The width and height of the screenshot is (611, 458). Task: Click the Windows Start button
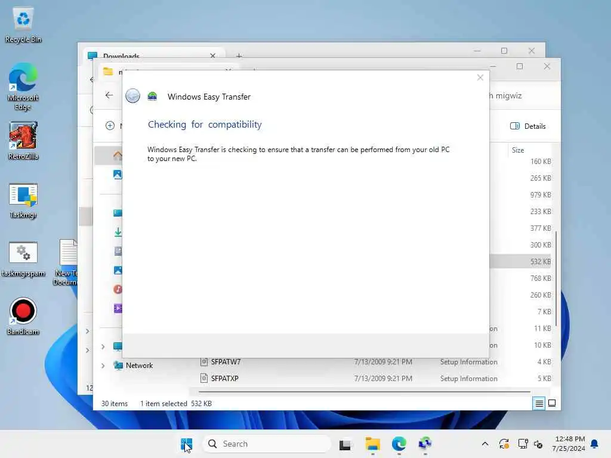[186, 444]
